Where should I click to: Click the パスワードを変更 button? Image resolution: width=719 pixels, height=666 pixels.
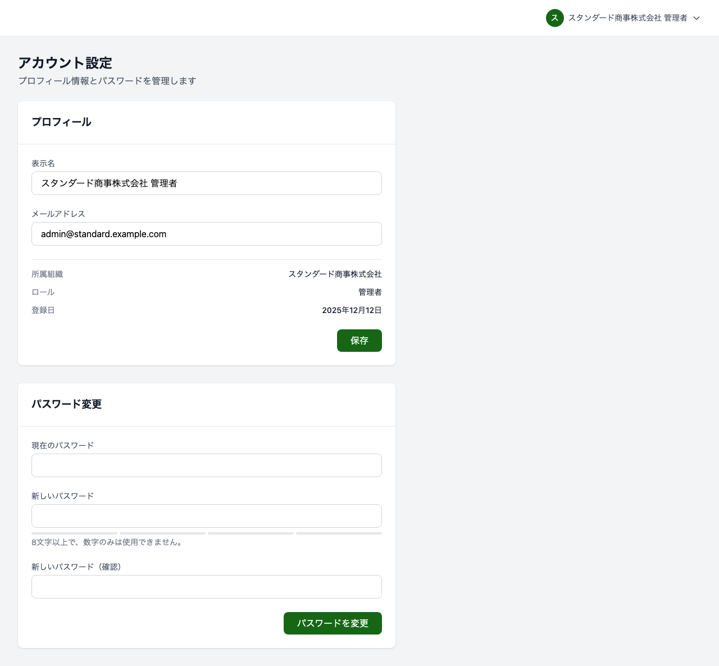point(333,623)
